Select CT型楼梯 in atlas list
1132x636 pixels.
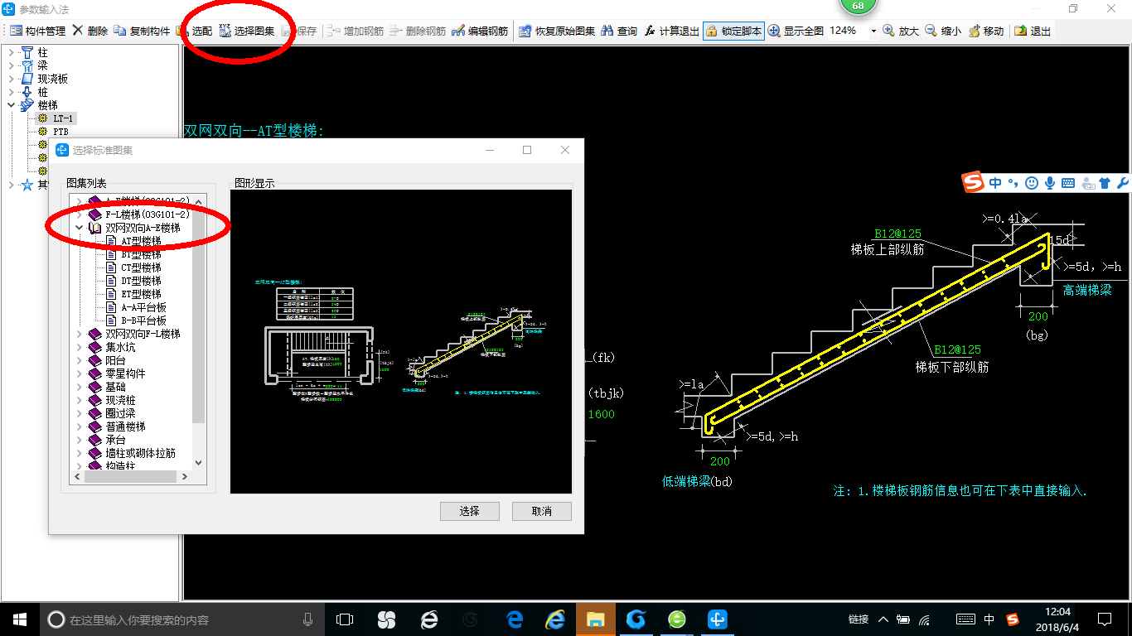pos(141,267)
